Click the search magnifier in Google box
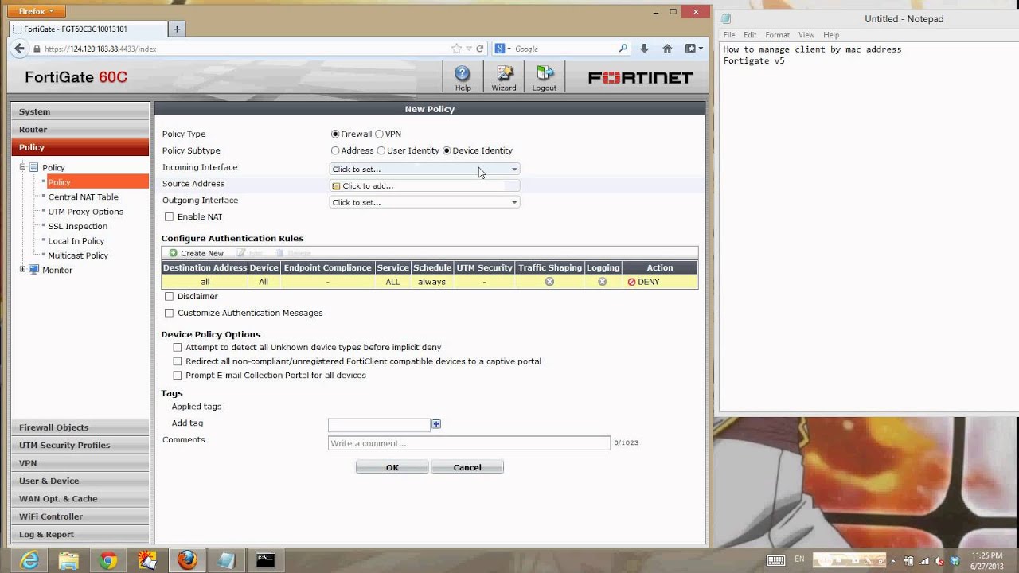The width and height of the screenshot is (1019, 573). [x=623, y=49]
